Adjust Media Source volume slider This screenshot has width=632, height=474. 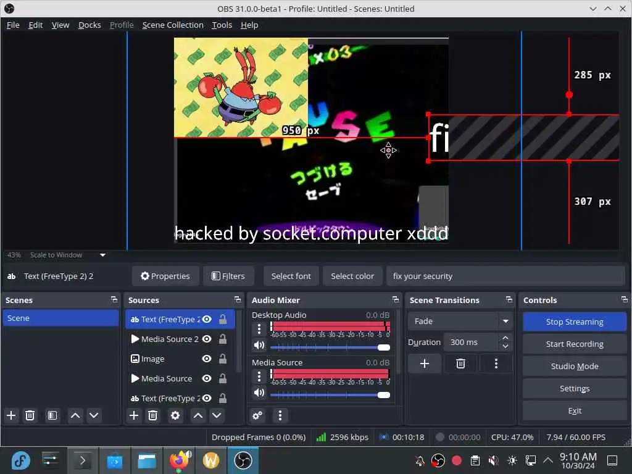pos(330,395)
